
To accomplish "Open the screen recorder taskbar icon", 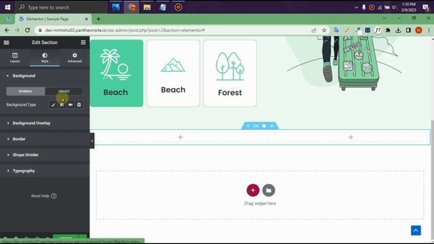I will 178,7.
